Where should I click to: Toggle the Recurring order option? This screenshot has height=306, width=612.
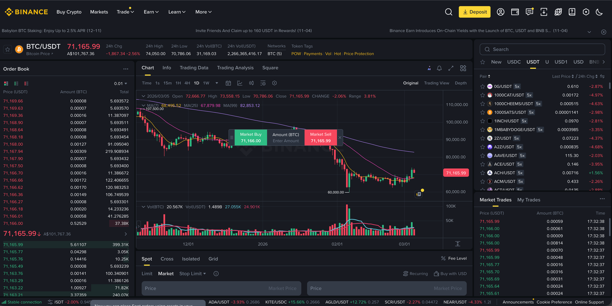415,274
